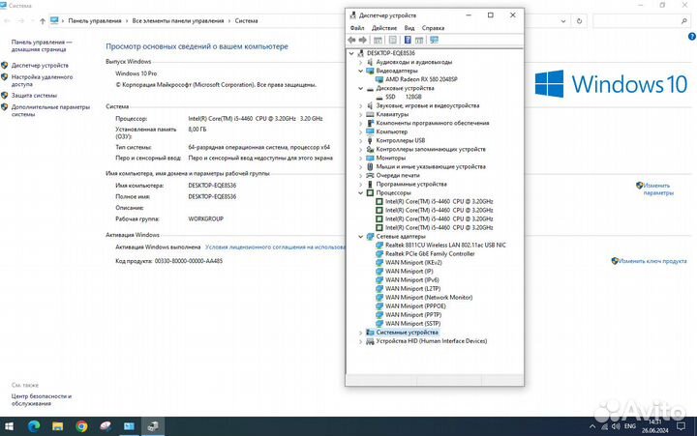Click Back arrow in Device Manager toolbar

tap(351, 40)
